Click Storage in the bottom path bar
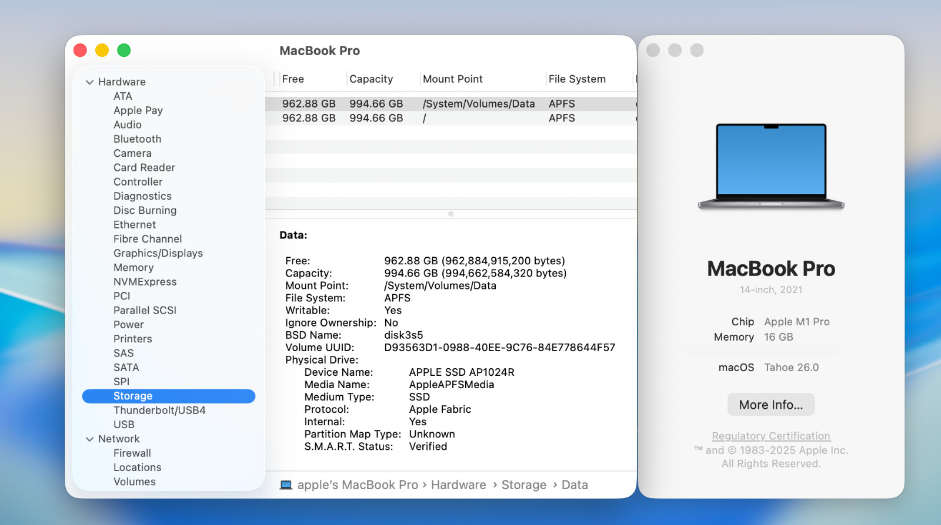The width and height of the screenshot is (941, 525). coord(524,485)
